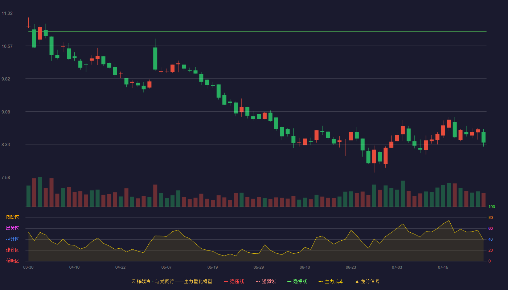The width and height of the screenshot is (508, 290).
Task: Toggle the 主力成本 legend series
Action: point(331,281)
